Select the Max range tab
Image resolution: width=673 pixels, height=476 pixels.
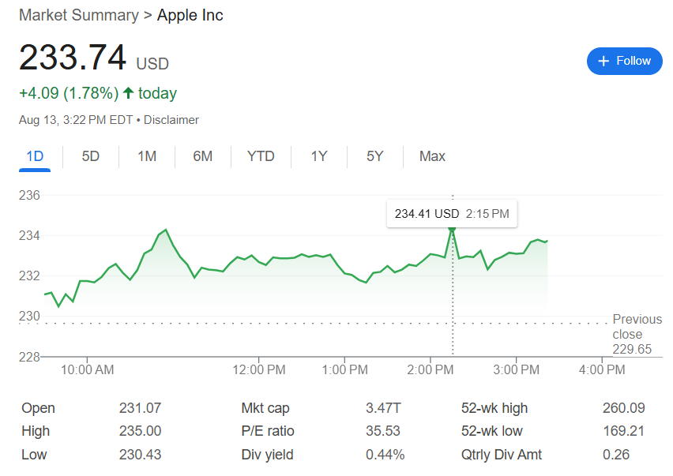point(432,156)
